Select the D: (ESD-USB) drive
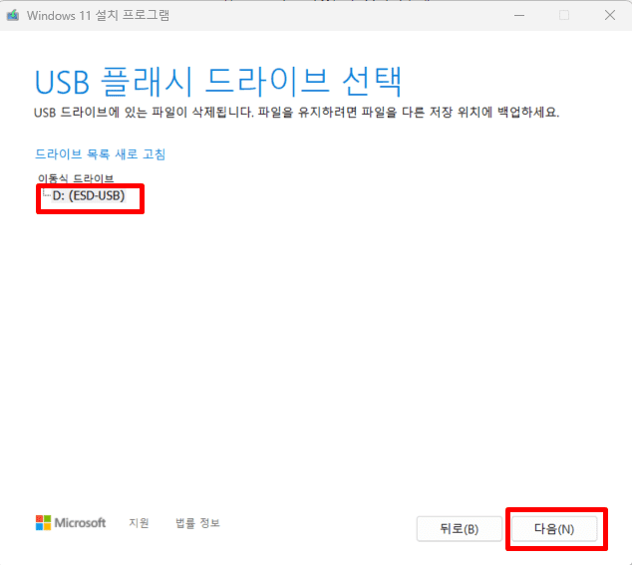The height and width of the screenshot is (565, 632). (x=89, y=196)
